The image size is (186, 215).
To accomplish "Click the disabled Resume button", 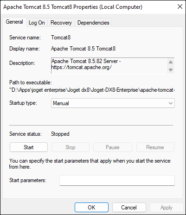I will point(155,147).
